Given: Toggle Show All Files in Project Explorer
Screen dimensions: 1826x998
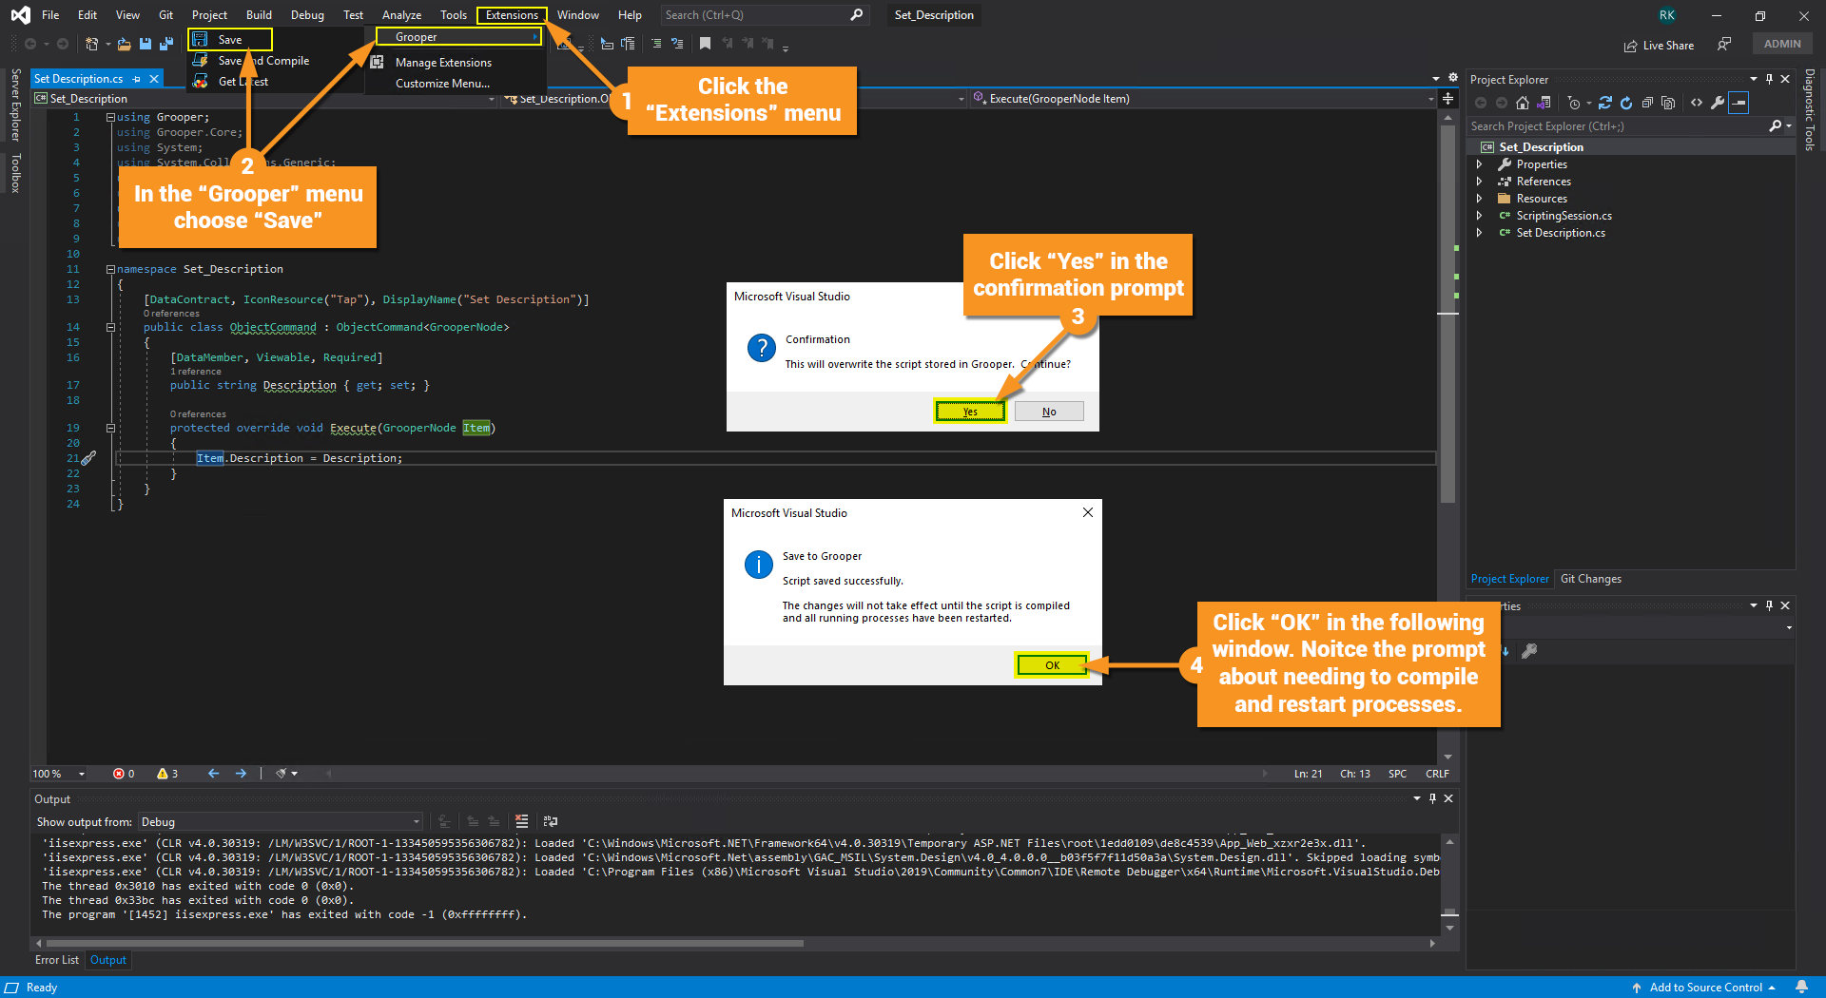Looking at the screenshot, I should tap(1668, 103).
